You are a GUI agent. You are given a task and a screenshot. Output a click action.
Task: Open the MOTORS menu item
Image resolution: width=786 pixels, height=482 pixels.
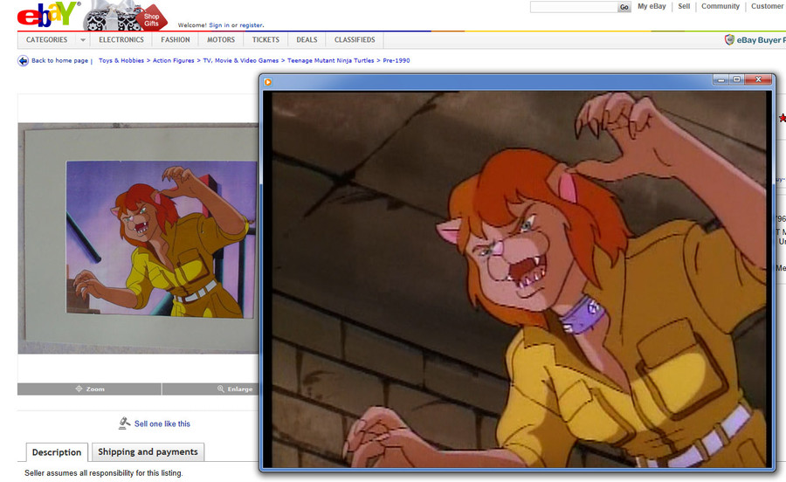[x=221, y=39]
